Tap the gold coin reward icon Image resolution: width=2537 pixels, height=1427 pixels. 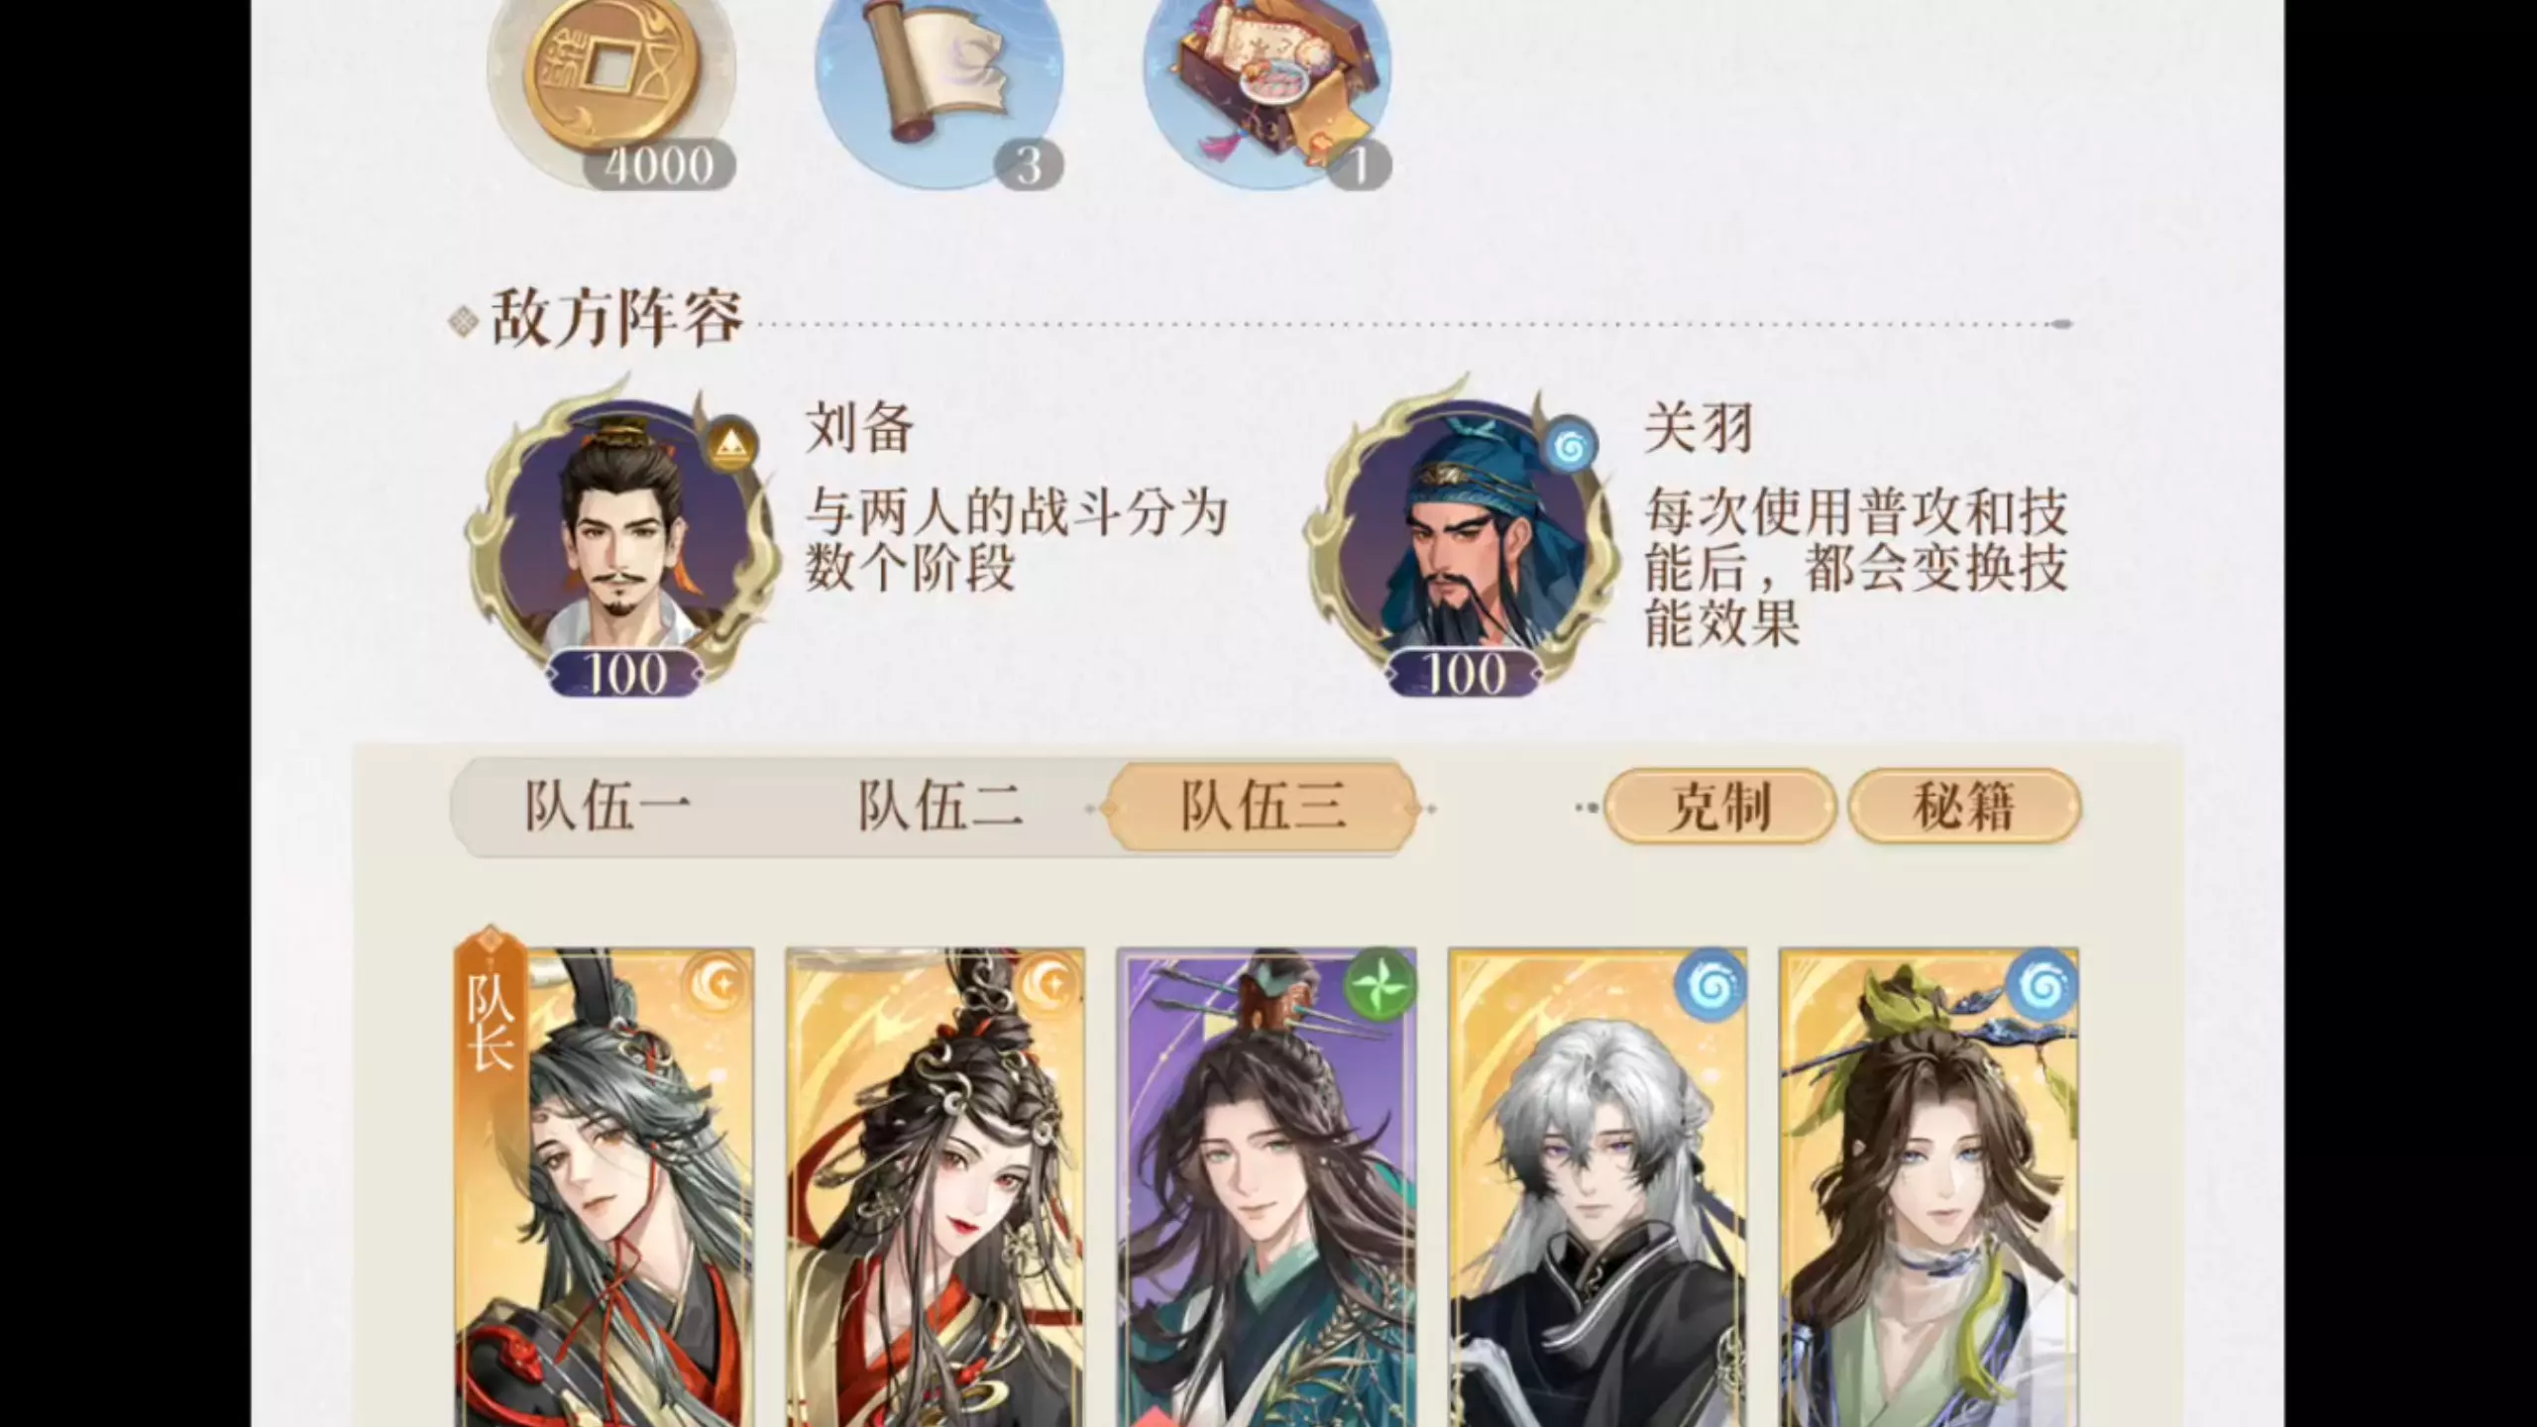tap(611, 89)
